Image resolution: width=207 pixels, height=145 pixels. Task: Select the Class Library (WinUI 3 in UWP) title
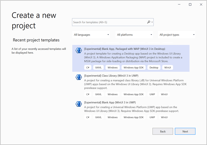click(x=111, y=76)
